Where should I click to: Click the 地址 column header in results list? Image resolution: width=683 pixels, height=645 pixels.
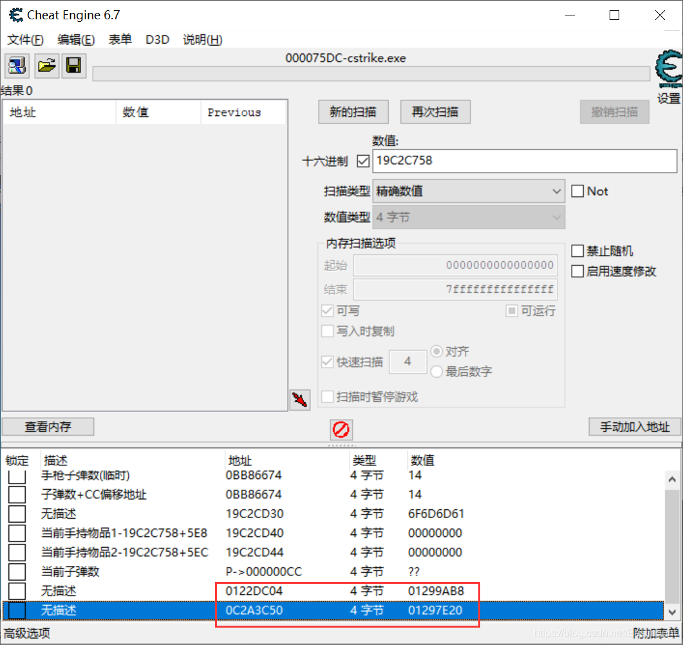(x=60, y=113)
